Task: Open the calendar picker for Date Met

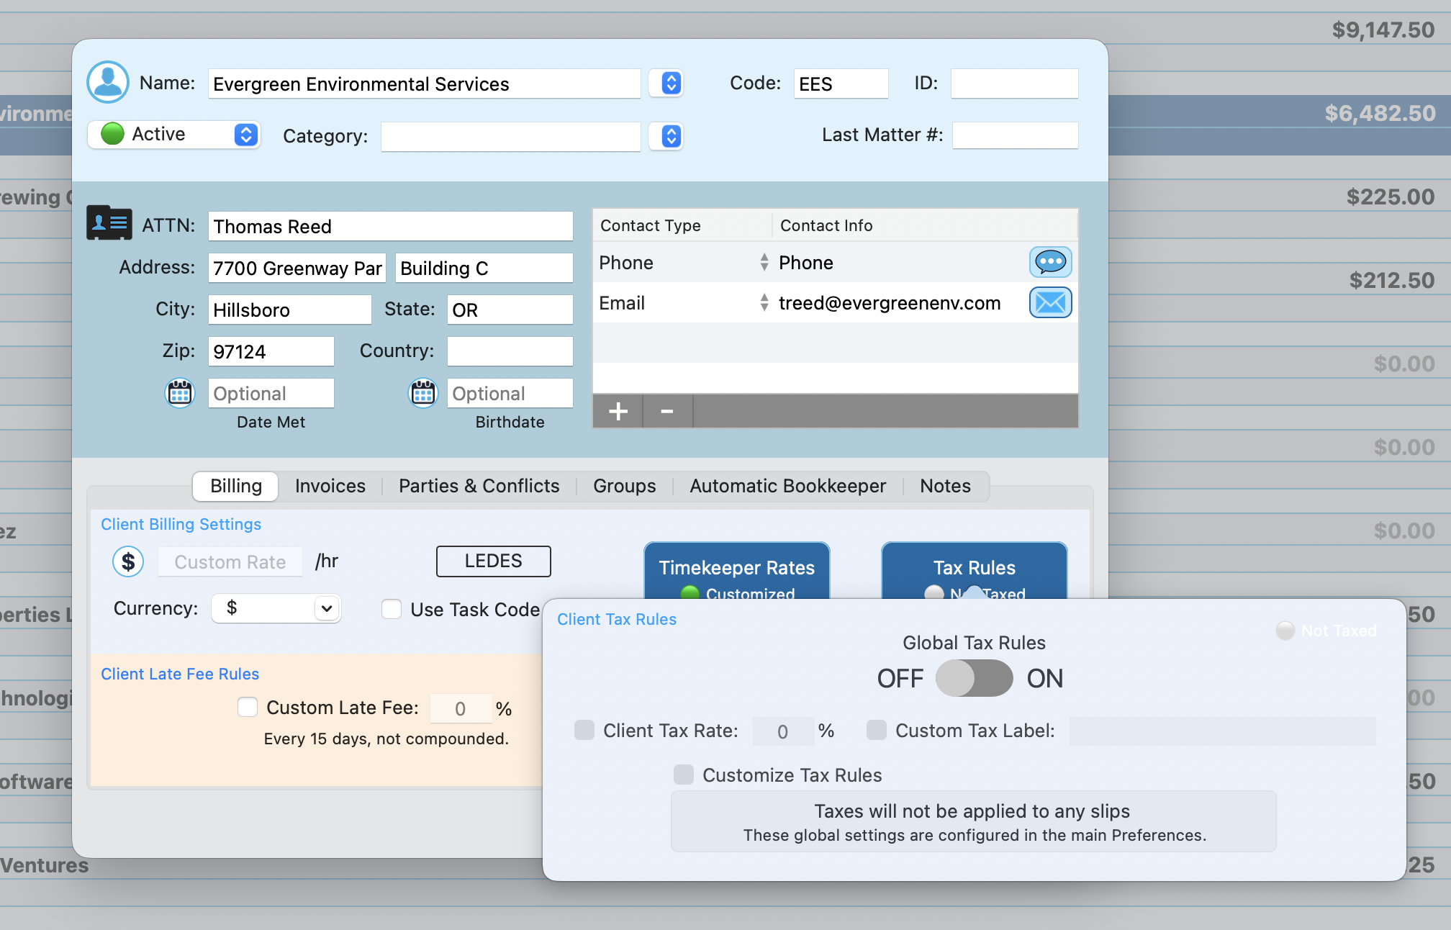Action: (180, 393)
